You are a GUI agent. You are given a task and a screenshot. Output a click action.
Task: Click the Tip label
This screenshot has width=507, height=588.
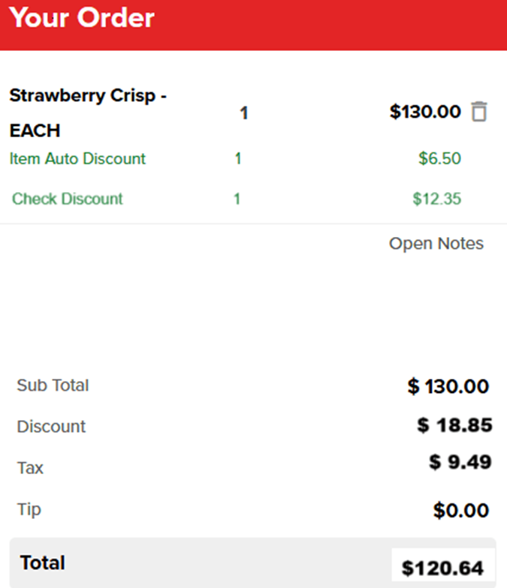tap(29, 510)
